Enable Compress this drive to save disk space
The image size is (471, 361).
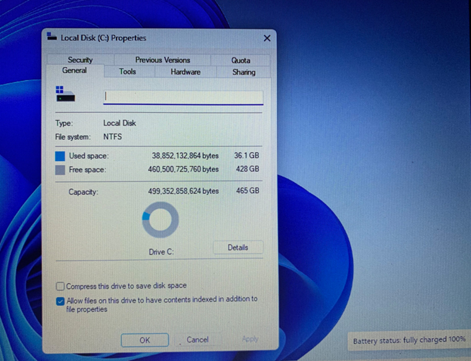pos(60,286)
